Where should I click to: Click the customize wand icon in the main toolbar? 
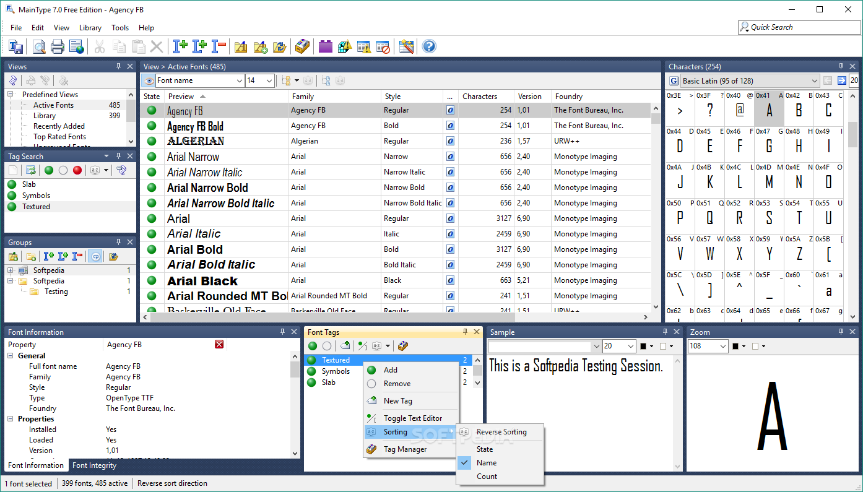point(406,46)
